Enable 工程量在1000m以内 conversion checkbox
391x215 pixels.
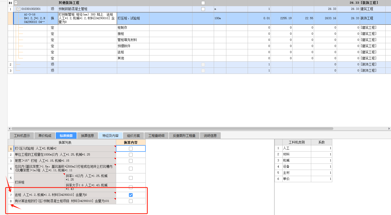coord(131,155)
